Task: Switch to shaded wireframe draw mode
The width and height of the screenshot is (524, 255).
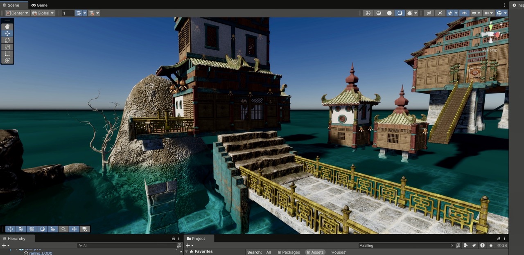Action: (x=379, y=13)
